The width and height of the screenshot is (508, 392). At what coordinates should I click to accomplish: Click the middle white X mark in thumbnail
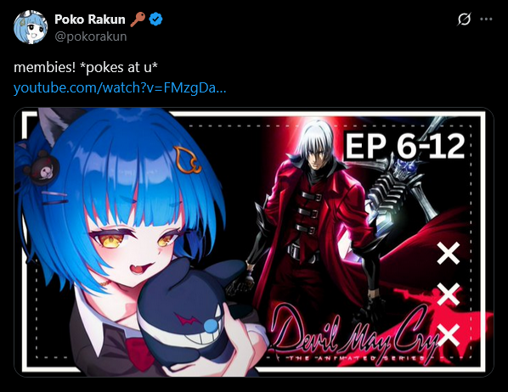click(448, 294)
